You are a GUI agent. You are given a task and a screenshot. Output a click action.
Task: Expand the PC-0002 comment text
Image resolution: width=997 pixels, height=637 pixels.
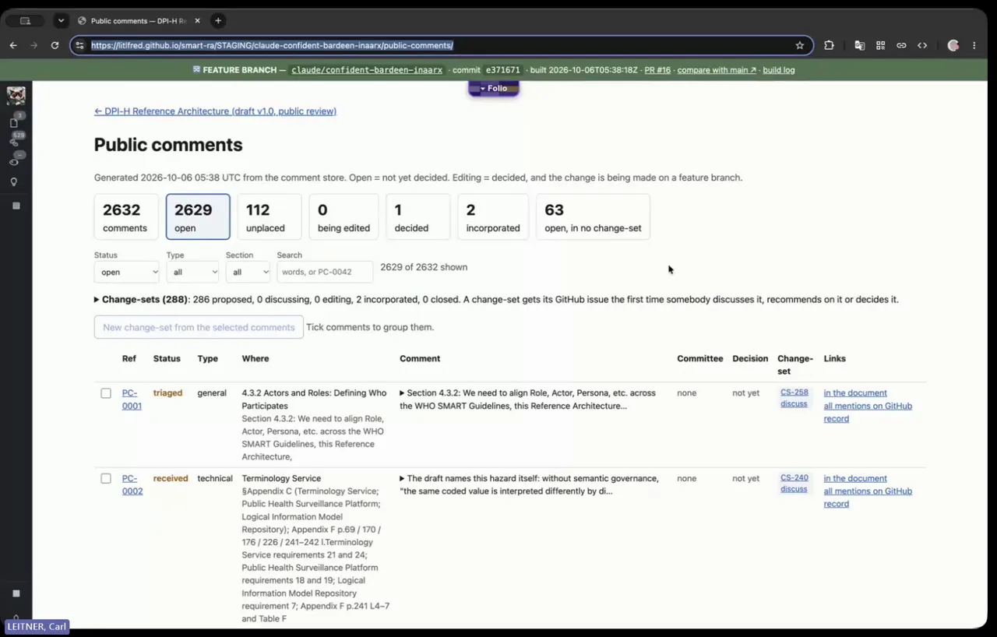point(403,478)
